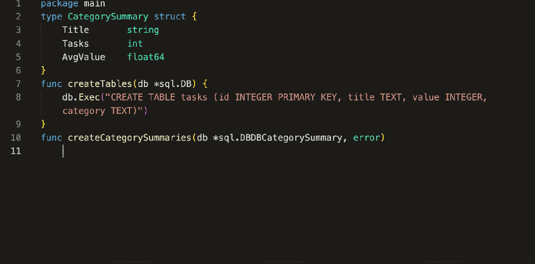Viewport: 535px width, 264px height.
Task: Click the "int" type of Tasks
Action: click(x=135, y=44)
